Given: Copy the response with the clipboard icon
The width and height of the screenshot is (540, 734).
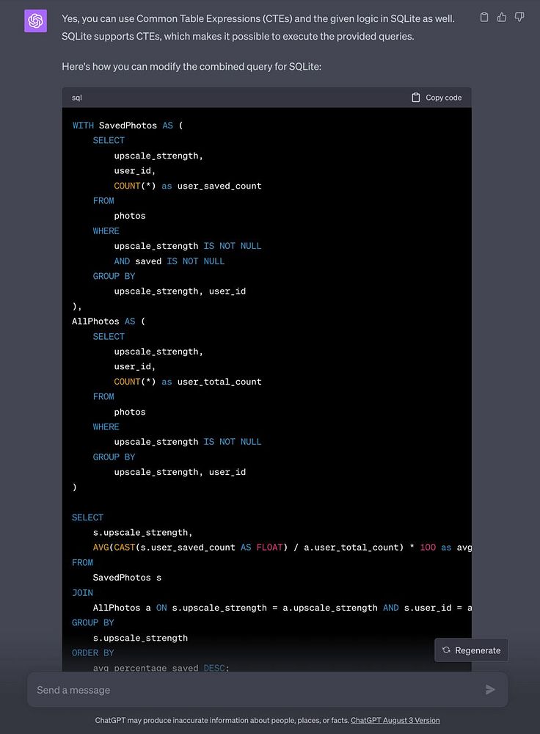Looking at the screenshot, I should [484, 18].
